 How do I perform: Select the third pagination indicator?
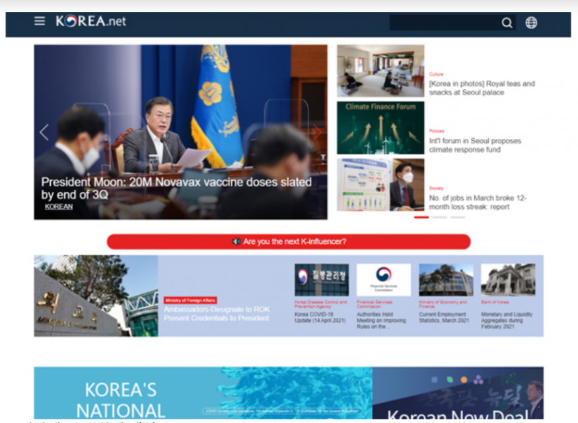[x=458, y=217]
